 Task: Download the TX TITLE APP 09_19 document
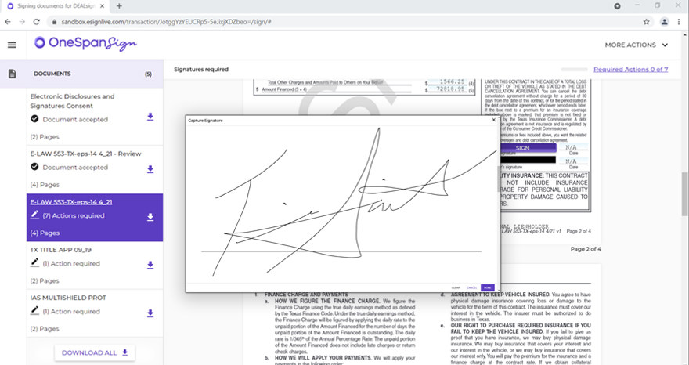pos(150,265)
